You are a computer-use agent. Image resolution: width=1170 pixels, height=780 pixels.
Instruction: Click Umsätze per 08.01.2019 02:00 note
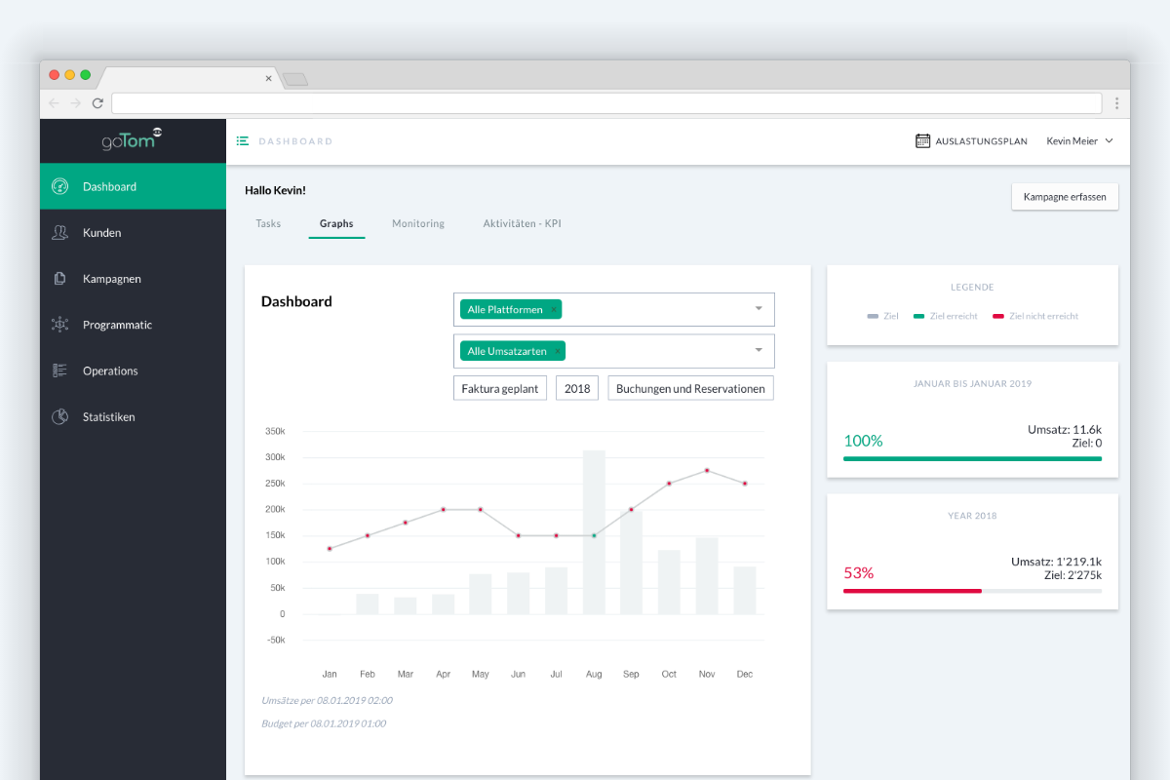pyautogui.click(x=327, y=700)
